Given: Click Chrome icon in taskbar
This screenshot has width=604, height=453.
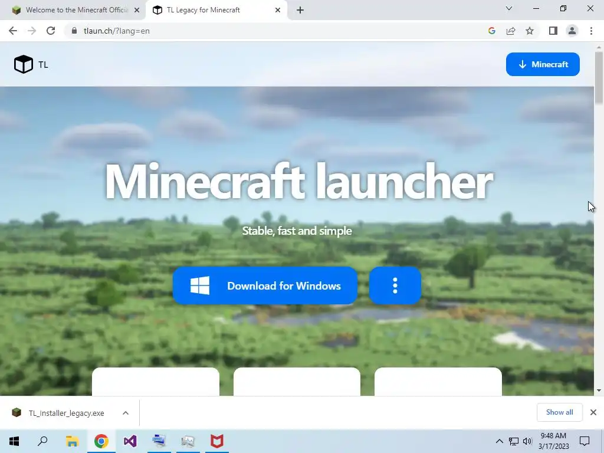Looking at the screenshot, I should tap(101, 441).
